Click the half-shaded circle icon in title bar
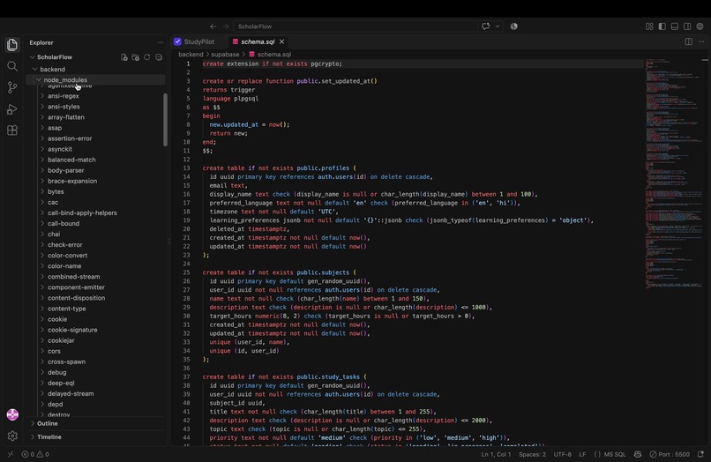 [x=513, y=26]
